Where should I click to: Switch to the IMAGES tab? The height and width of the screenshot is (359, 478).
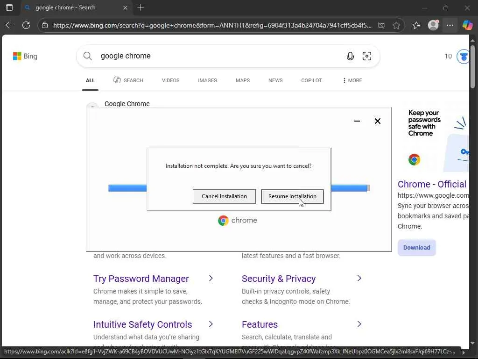pyautogui.click(x=207, y=80)
